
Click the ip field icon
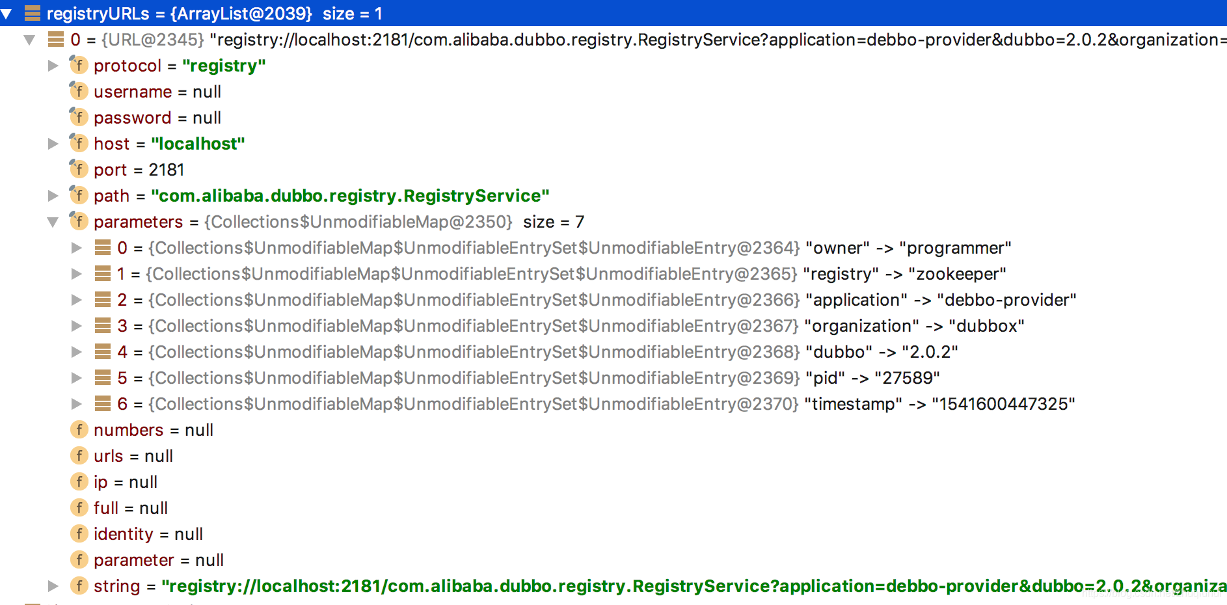coord(79,481)
